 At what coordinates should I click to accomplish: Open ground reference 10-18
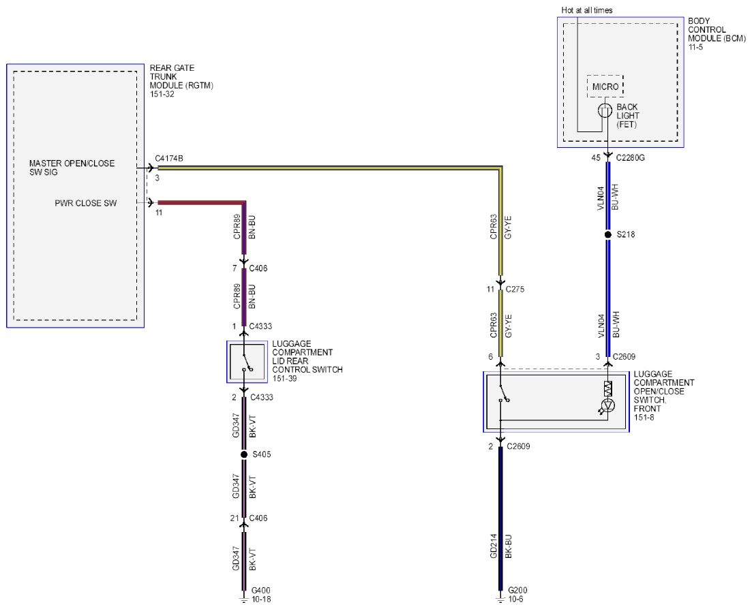(x=261, y=599)
